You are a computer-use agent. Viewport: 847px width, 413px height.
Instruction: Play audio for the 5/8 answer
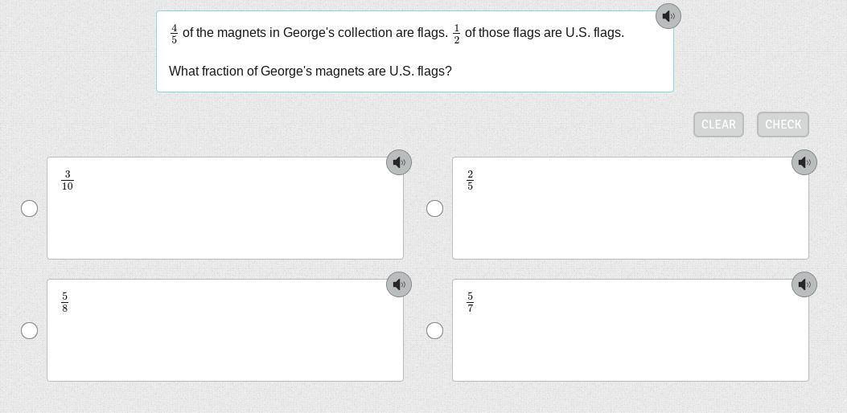399,284
